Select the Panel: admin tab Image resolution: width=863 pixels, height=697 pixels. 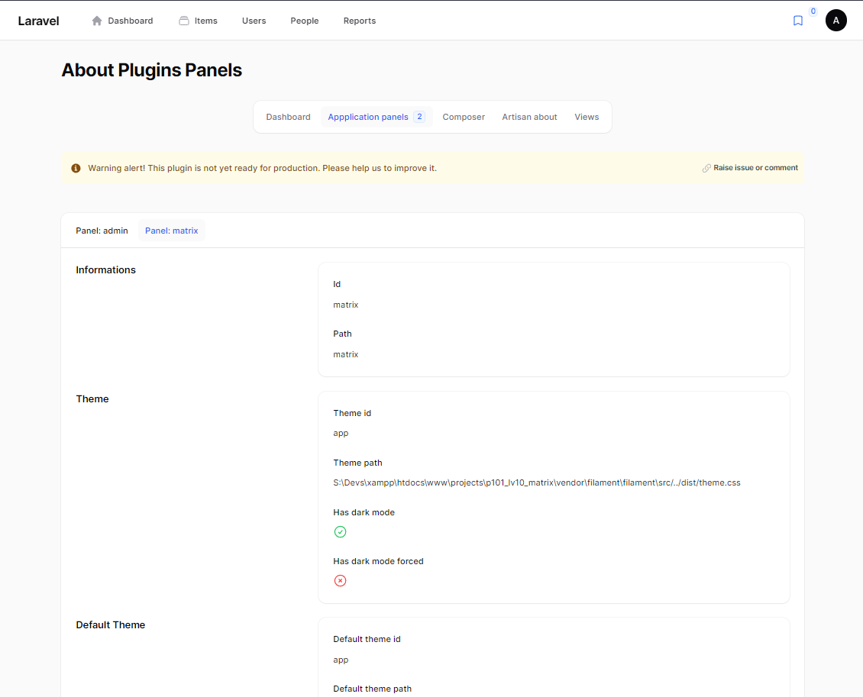(x=102, y=231)
